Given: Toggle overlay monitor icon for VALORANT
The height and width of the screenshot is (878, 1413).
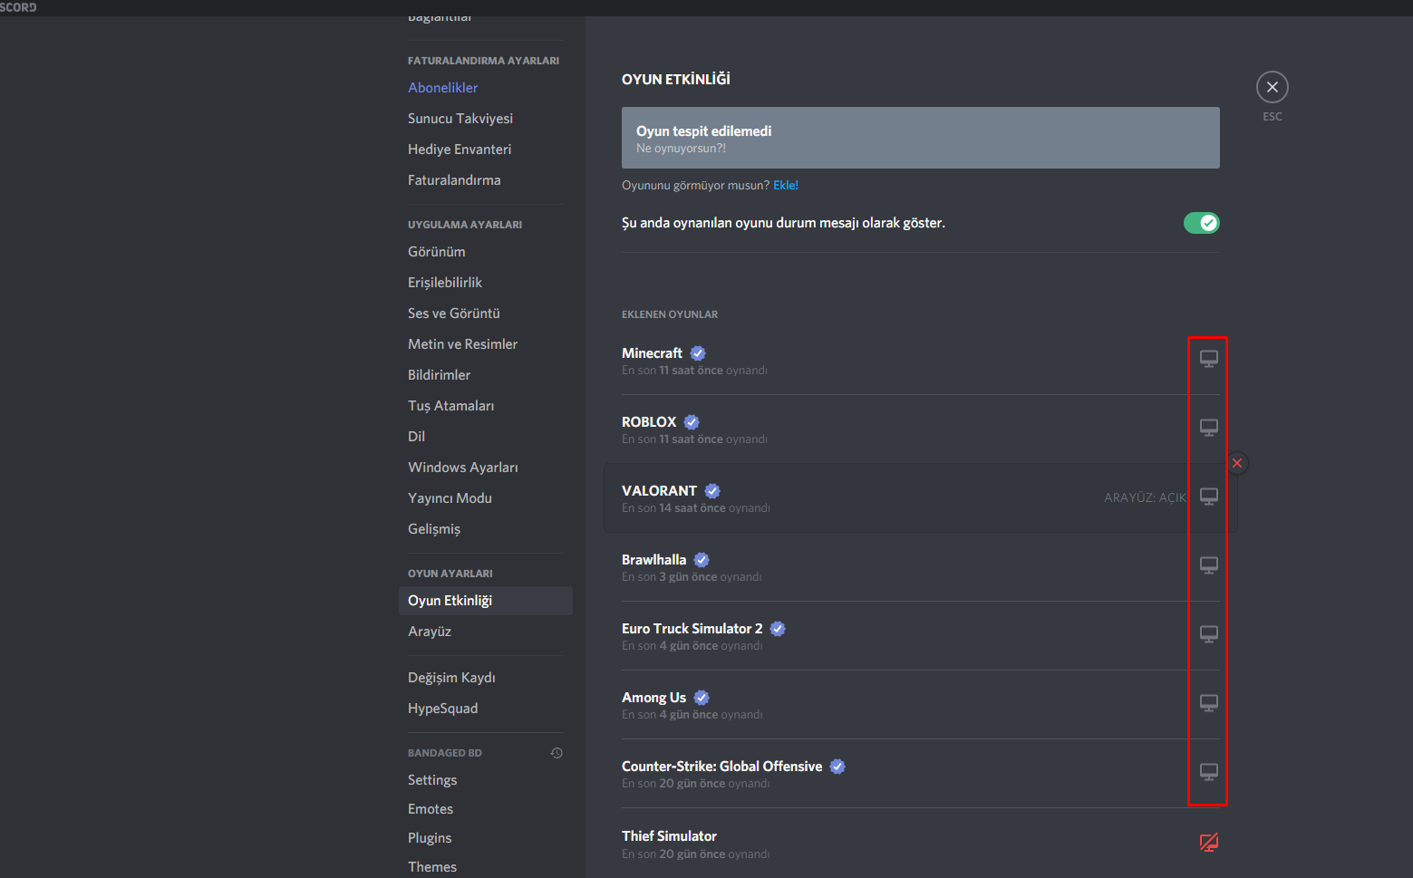Looking at the screenshot, I should click(1208, 497).
